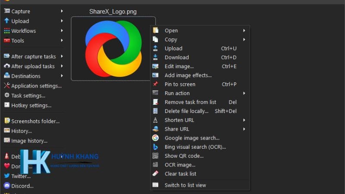Expand the Destinations submenu arrow
The width and height of the screenshot is (345, 194).
62,76
